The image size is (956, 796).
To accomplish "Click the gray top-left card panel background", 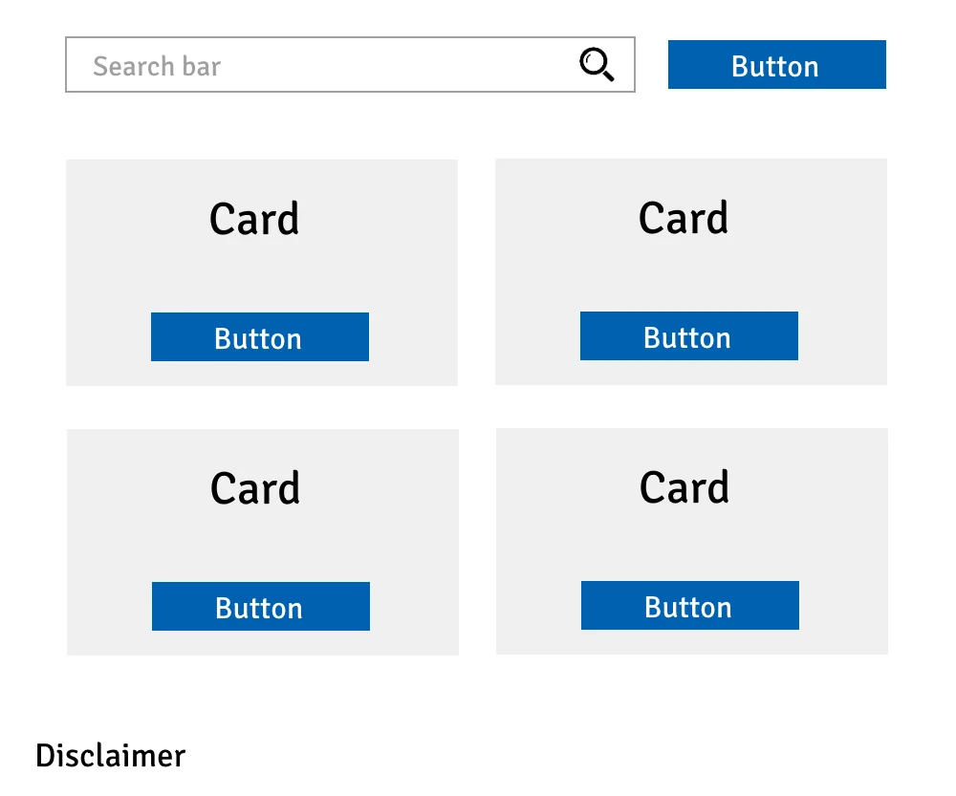I will [x=105, y=277].
